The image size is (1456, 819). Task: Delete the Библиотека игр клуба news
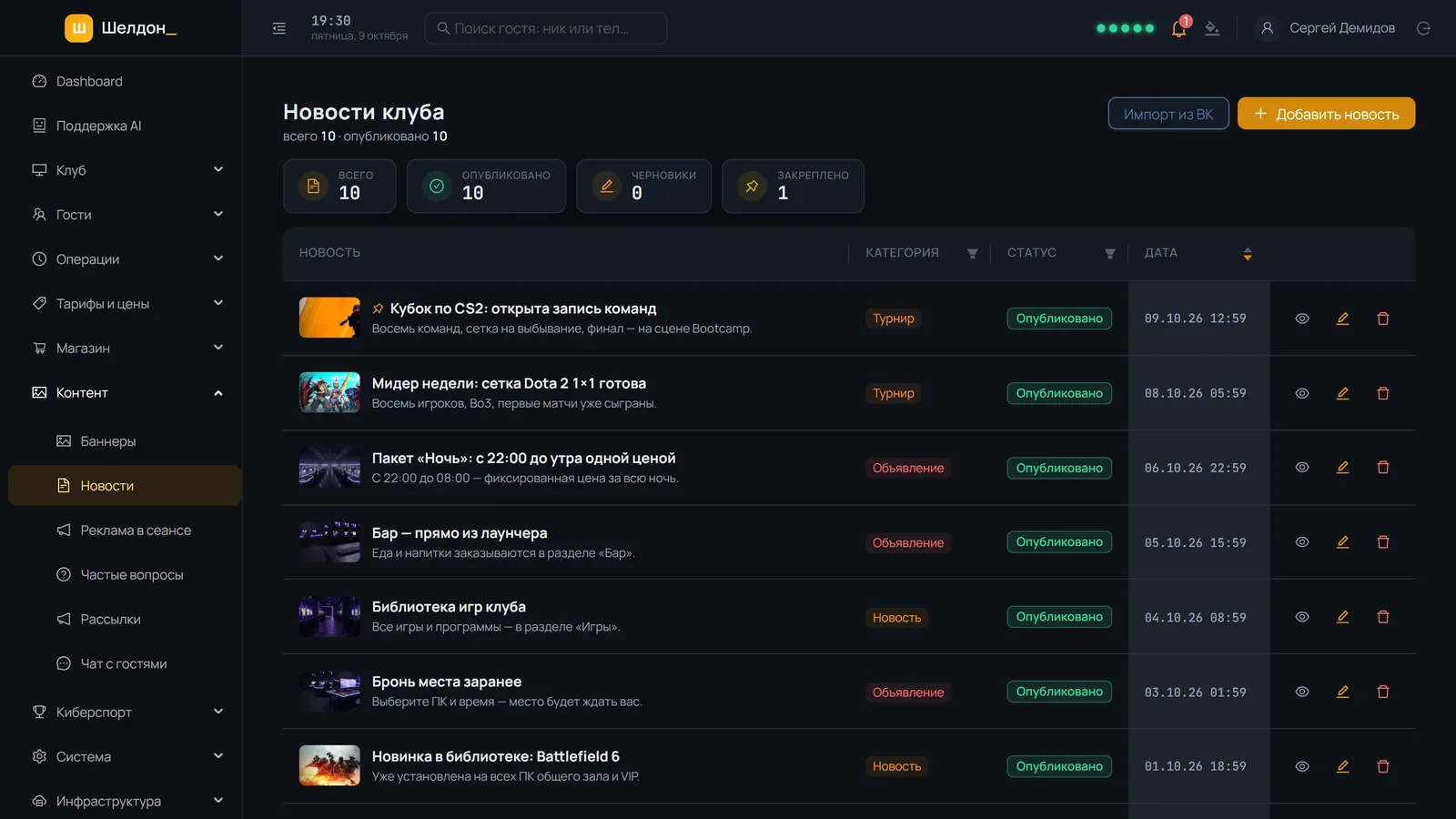(x=1383, y=617)
